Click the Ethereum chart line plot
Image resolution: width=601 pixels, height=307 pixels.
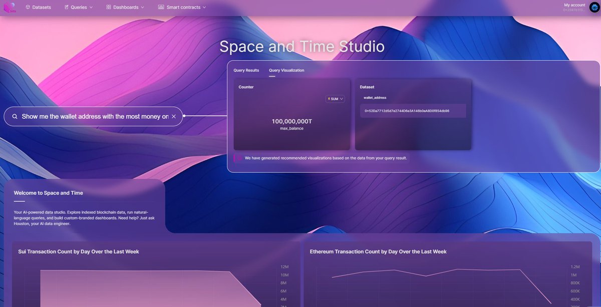coord(441,285)
